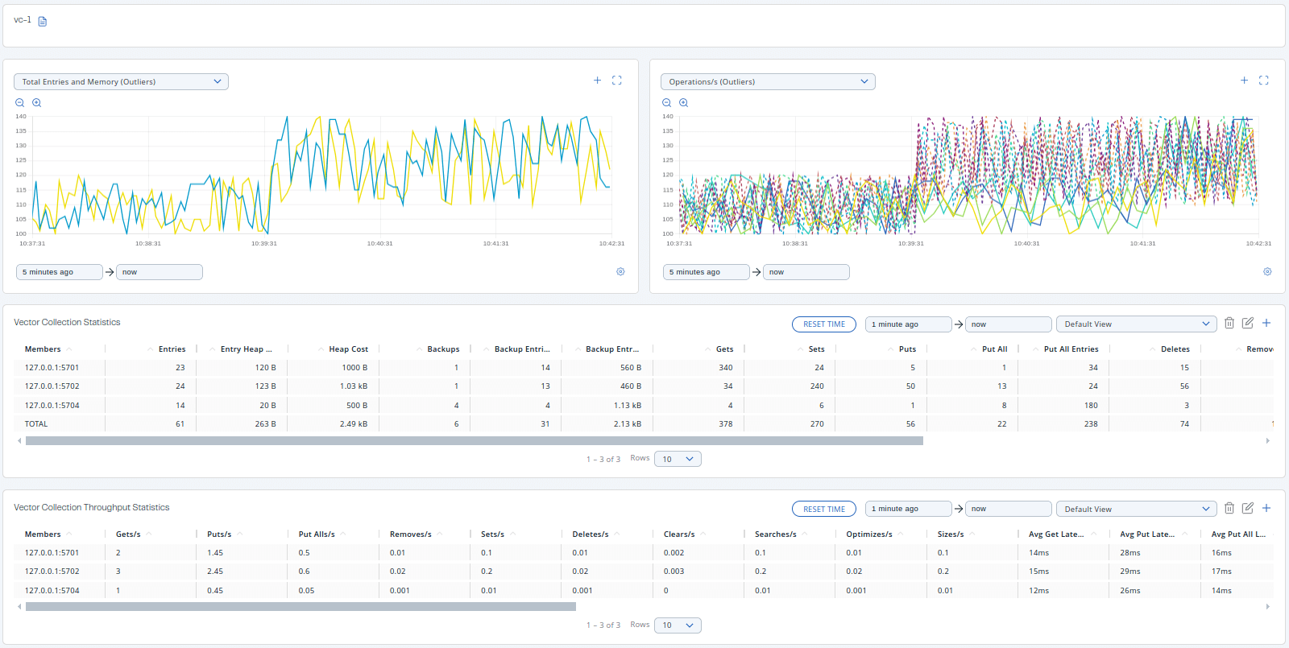Click RESET TIME in Vector Collection Statistics
1289x648 pixels.
pos(823,324)
